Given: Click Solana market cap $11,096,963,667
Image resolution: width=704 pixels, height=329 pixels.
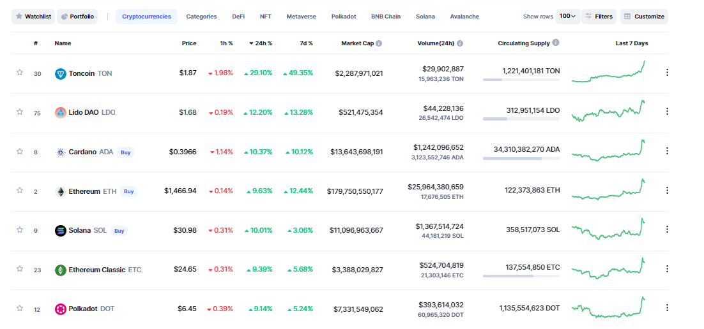Looking at the screenshot, I should 357,230.
